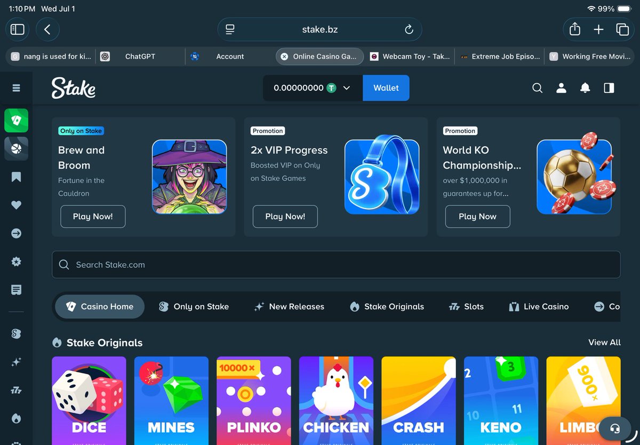Viewport: 640px width, 445px height.
Task: Switch to Webcam Toy browser tab
Action: 410,56
